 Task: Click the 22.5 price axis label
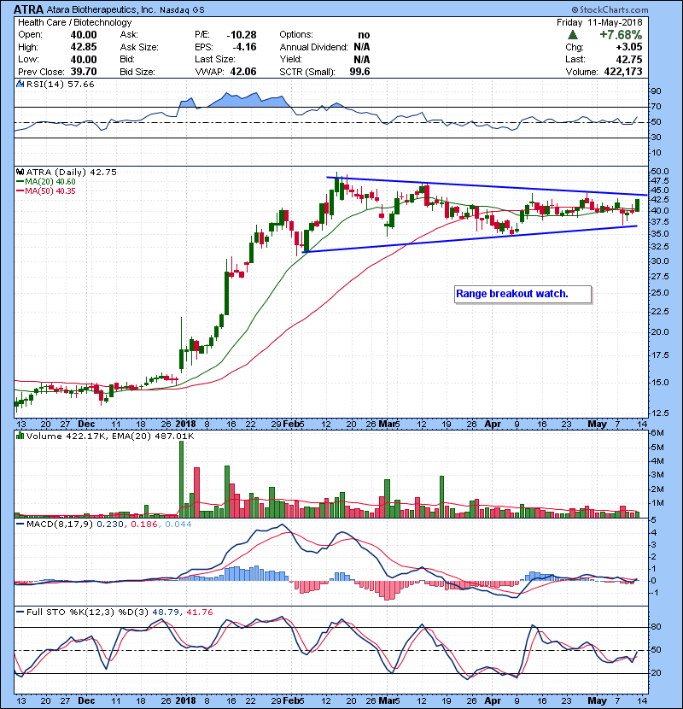pyautogui.click(x=659, y=312)
